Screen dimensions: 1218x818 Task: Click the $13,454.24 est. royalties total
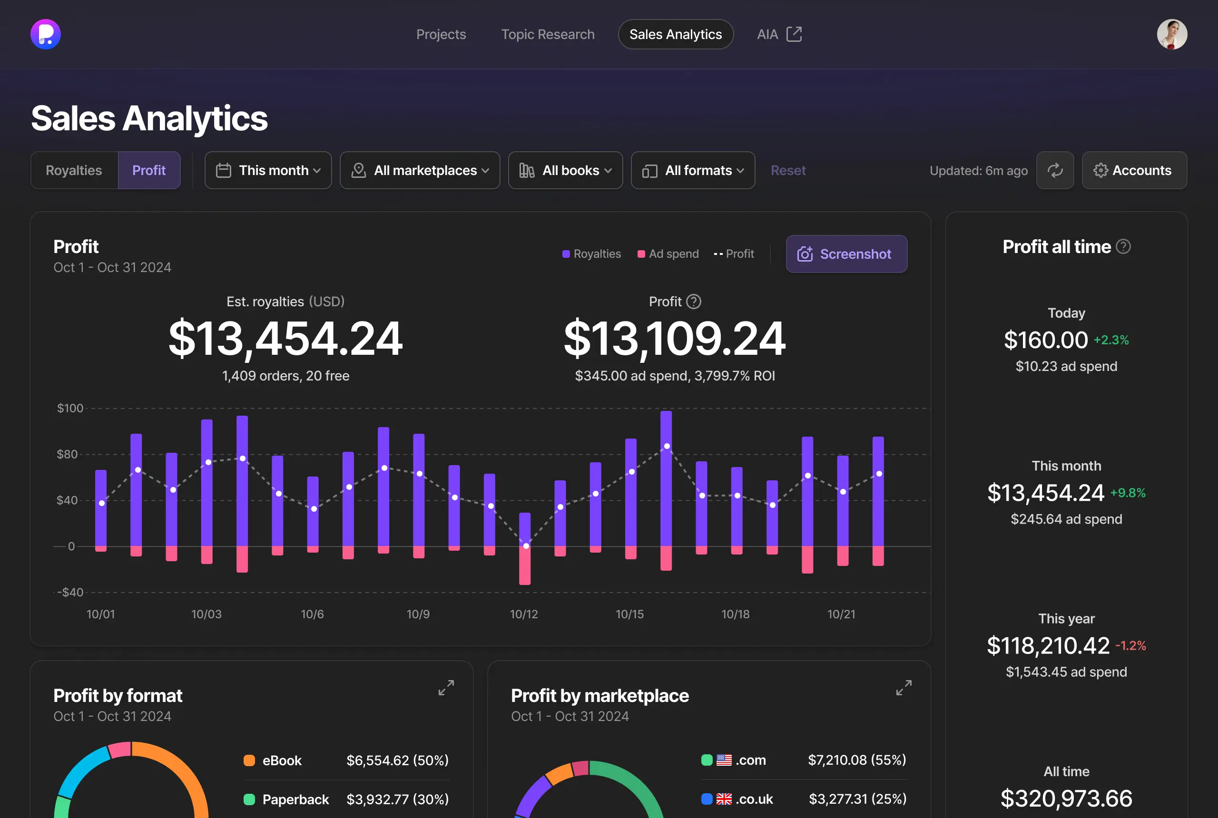[x=285, y=338]
